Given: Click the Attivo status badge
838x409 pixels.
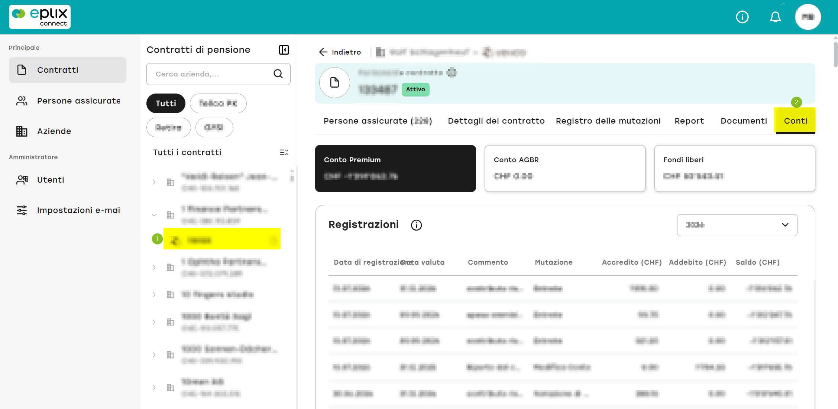Looking at the screenshot, I should pyautogui.click(x=415, y=89).
